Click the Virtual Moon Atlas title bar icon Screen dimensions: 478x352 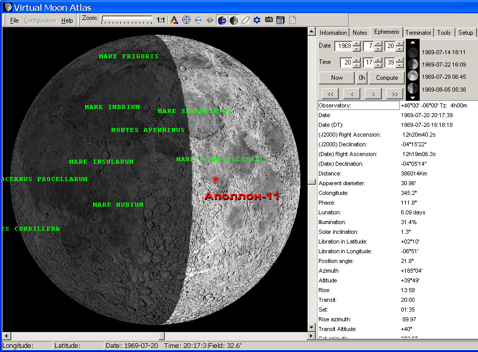[8, 7]
